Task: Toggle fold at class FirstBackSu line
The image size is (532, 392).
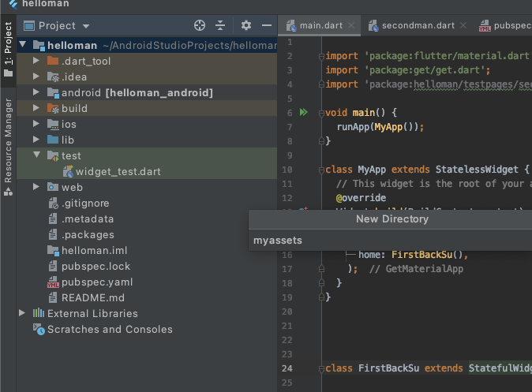Action: (x=321, y=369)
